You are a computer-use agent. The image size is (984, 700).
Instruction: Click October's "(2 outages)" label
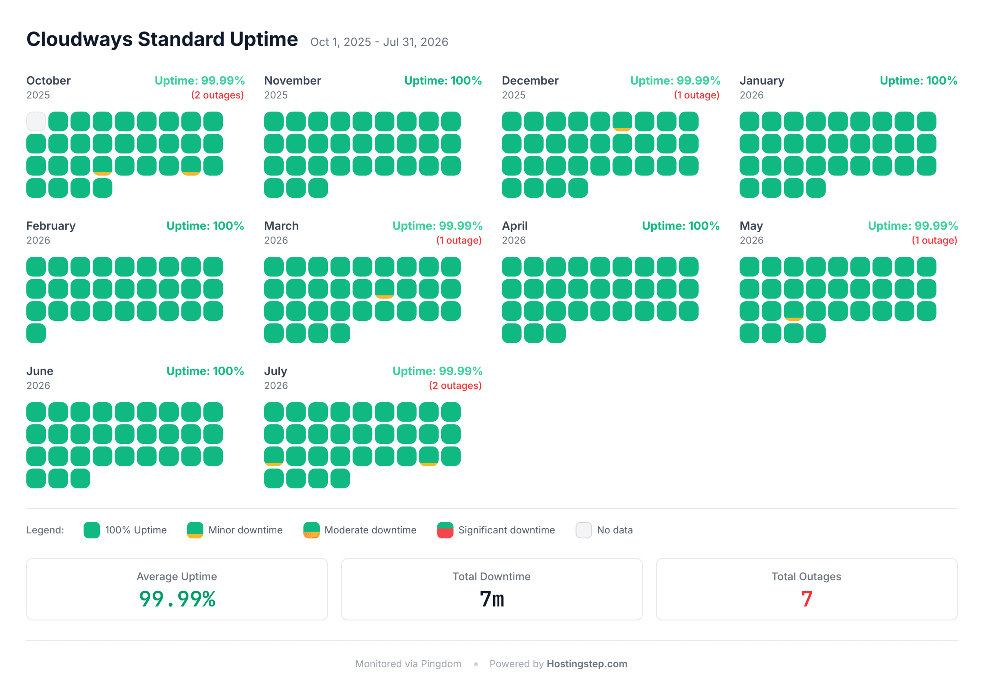tap(218, 95)
